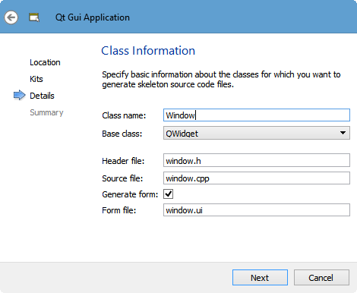
Task: Select the Summary step in sidebar
Action: (x=46, y=112)
